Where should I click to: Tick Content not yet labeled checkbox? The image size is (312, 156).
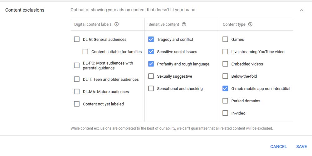tap(77, 104)
